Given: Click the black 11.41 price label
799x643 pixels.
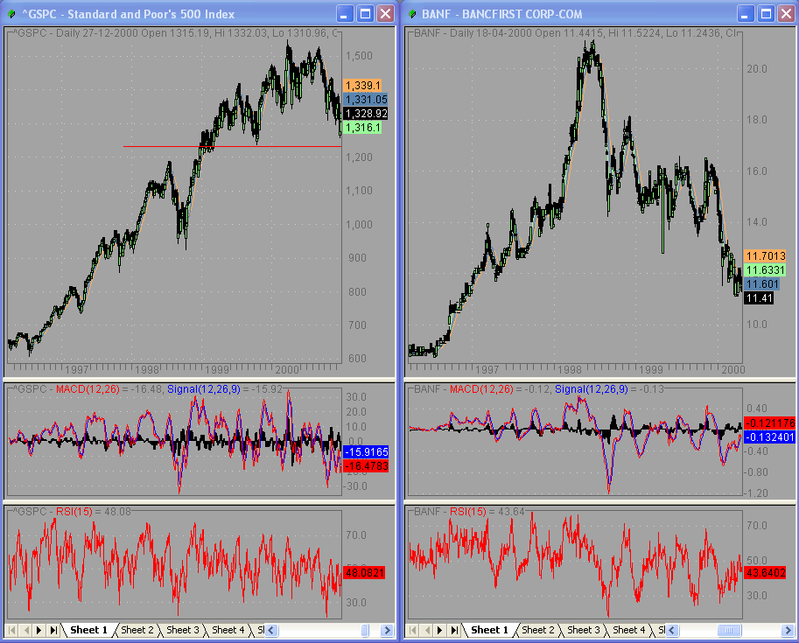Looking at the screenshot, I should [759, 298].
